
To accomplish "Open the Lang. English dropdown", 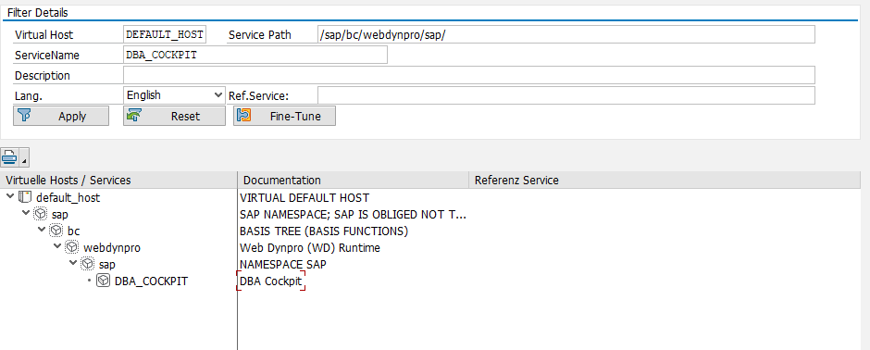I will point(174,94).
